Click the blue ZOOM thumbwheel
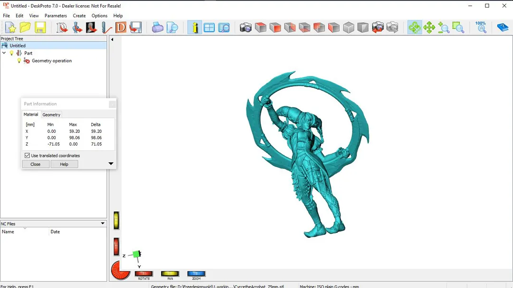 click(196, 274)
